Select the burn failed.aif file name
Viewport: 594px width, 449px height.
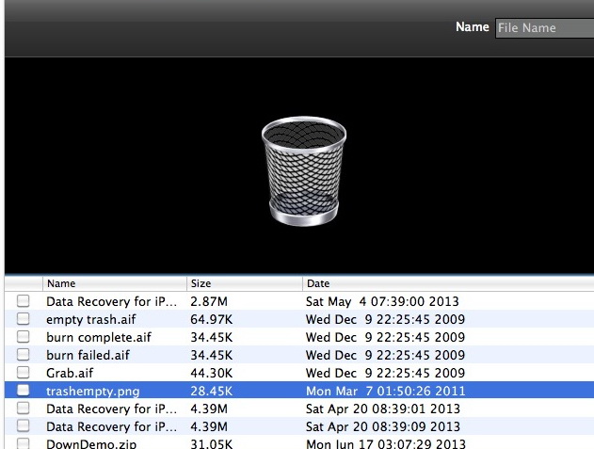point(88,355)
